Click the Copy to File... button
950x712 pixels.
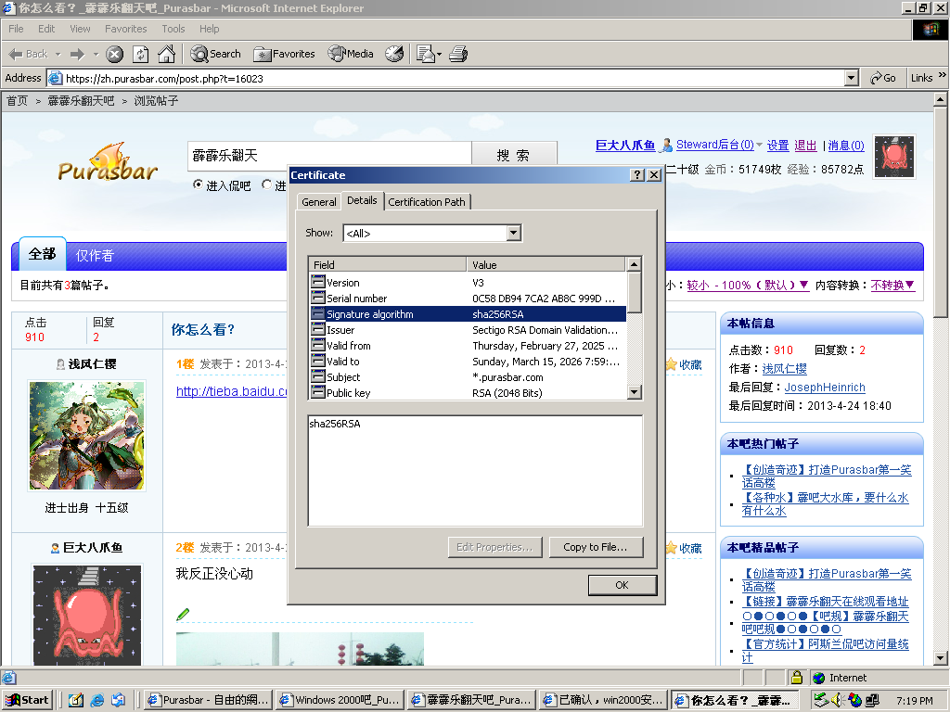596,547
